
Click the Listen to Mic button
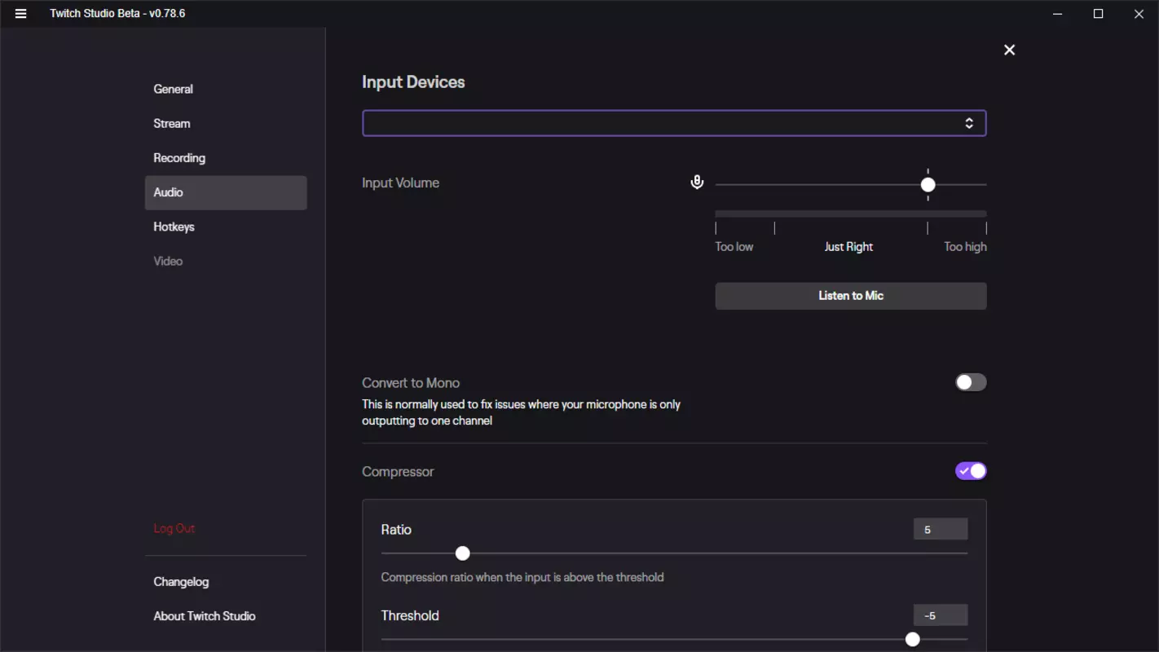851,296
